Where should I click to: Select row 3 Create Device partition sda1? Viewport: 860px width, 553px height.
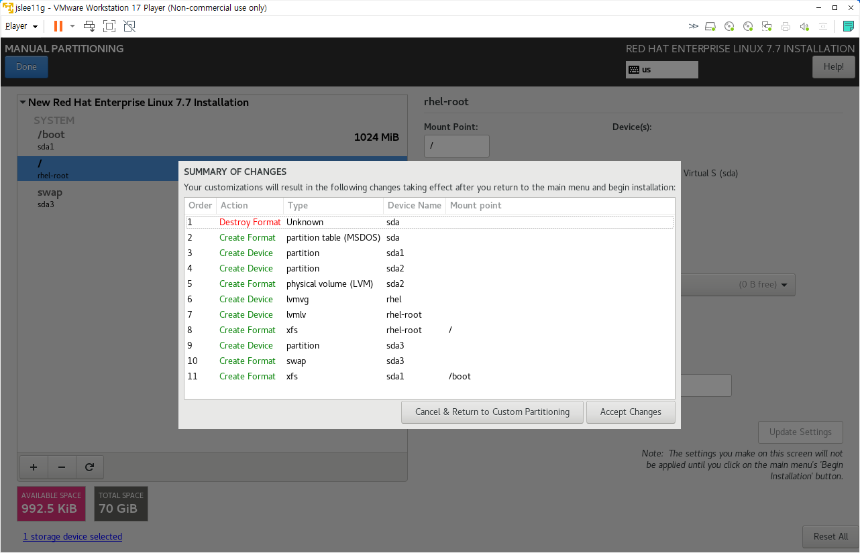[x=429, y=253]
